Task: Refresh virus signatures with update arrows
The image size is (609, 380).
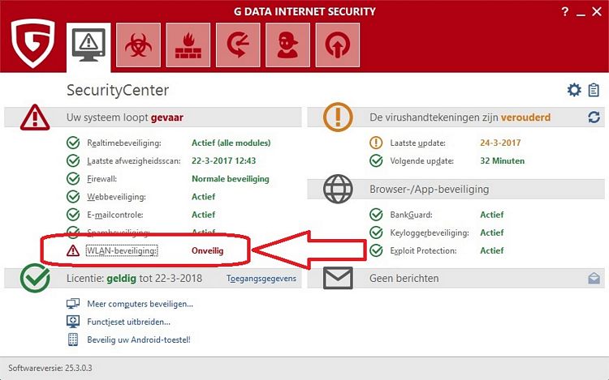Action: tap(594, 117)
